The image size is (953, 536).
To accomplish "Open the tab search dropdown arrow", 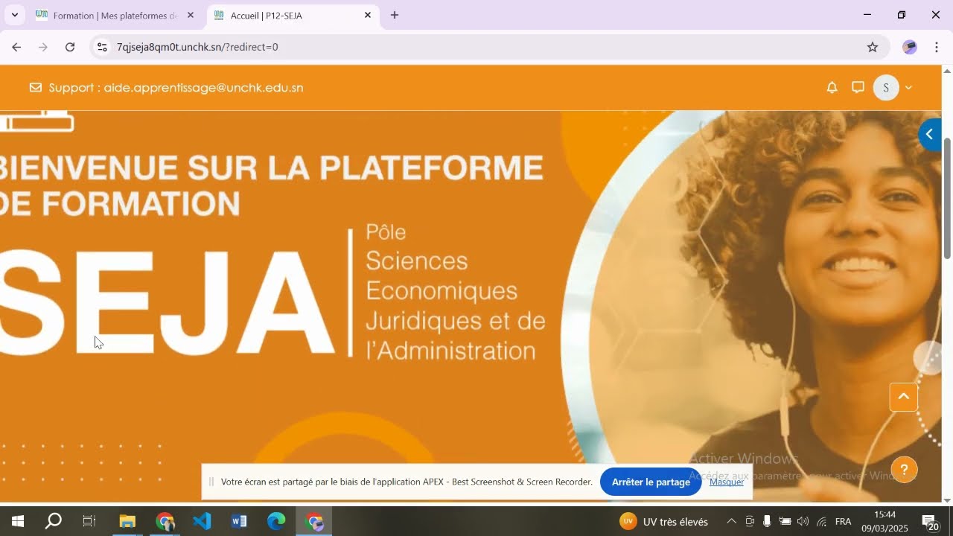I will click(x=14, y=15).
